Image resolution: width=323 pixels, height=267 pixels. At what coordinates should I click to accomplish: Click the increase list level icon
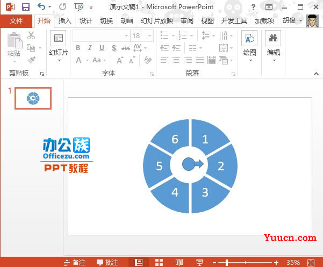coord(176,48)
